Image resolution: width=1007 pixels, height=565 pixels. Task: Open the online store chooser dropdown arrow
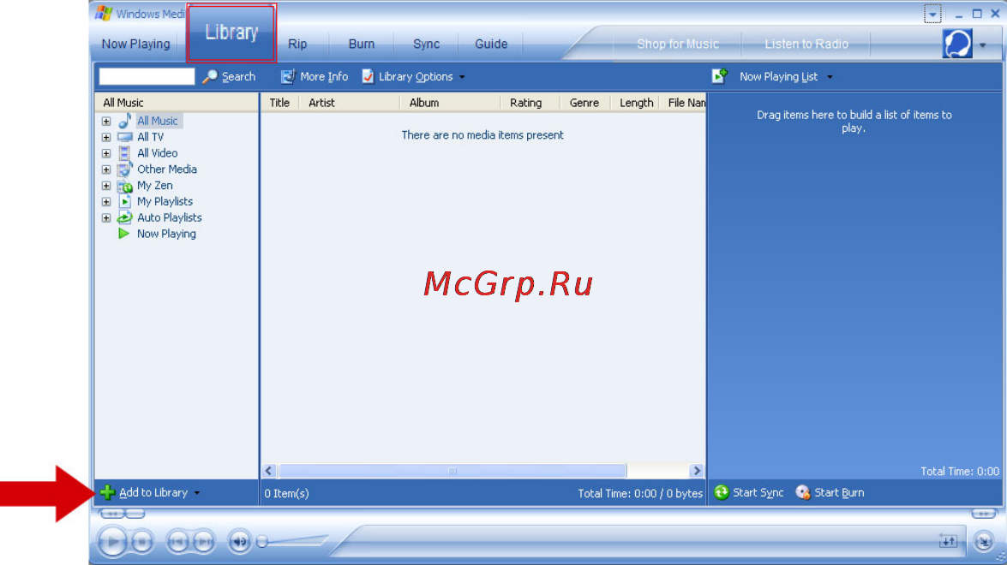click(x=983, y=45)
